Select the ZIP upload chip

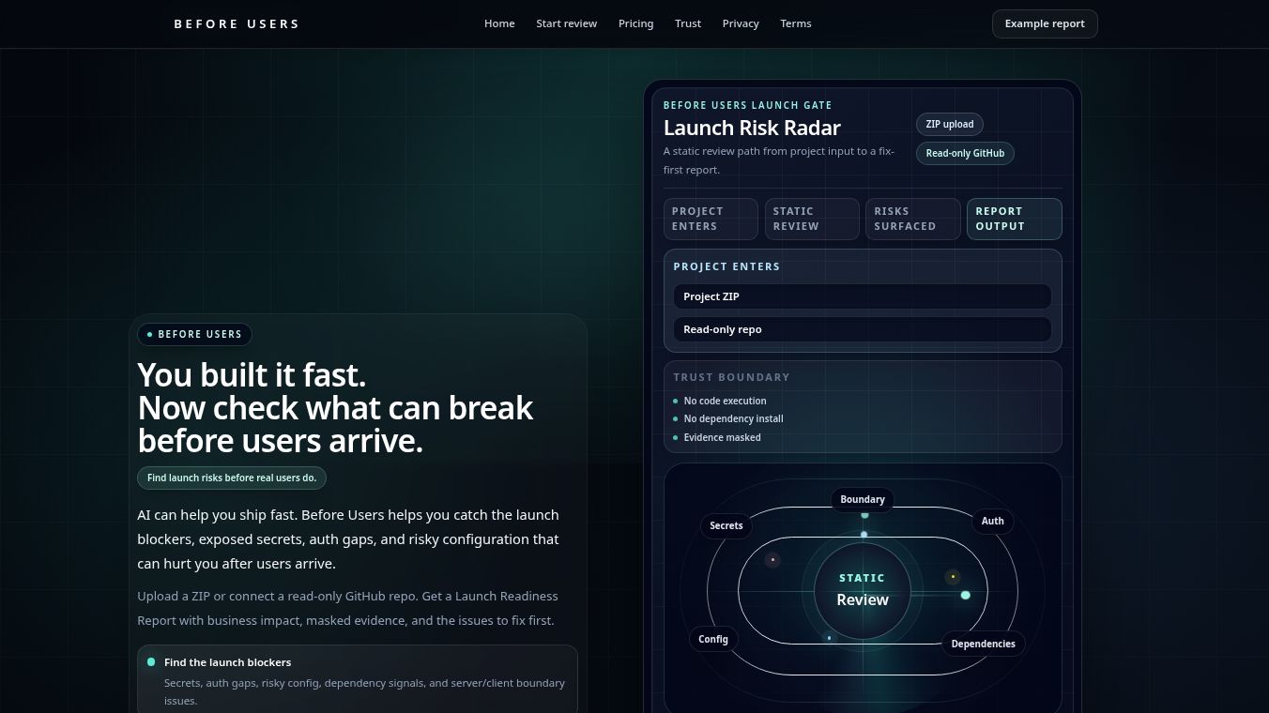click(x=950, y=124)
